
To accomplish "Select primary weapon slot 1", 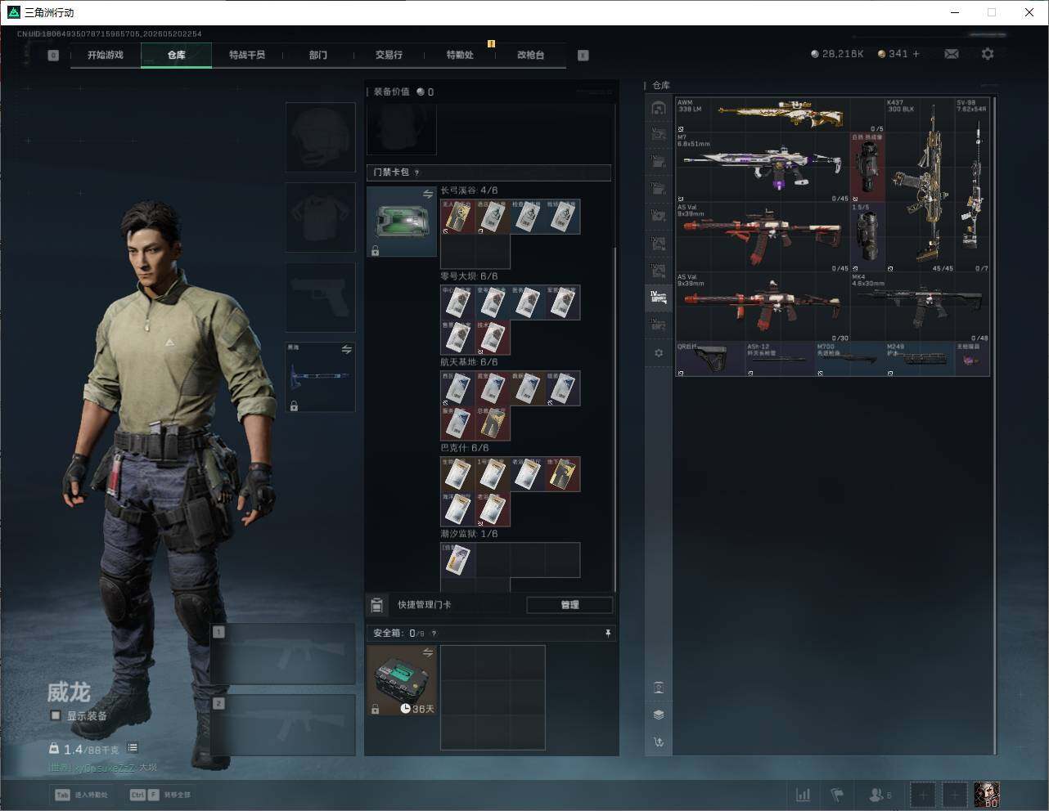I will coord(283,654).
